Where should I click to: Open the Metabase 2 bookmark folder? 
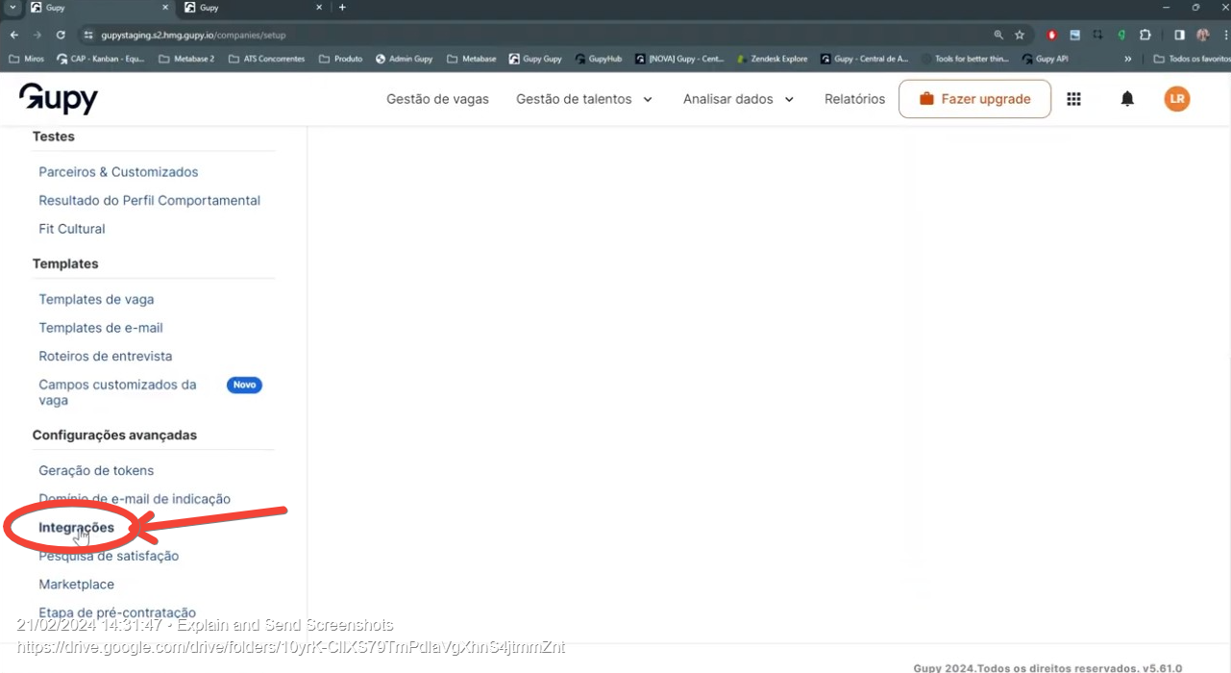pos(186,59)
